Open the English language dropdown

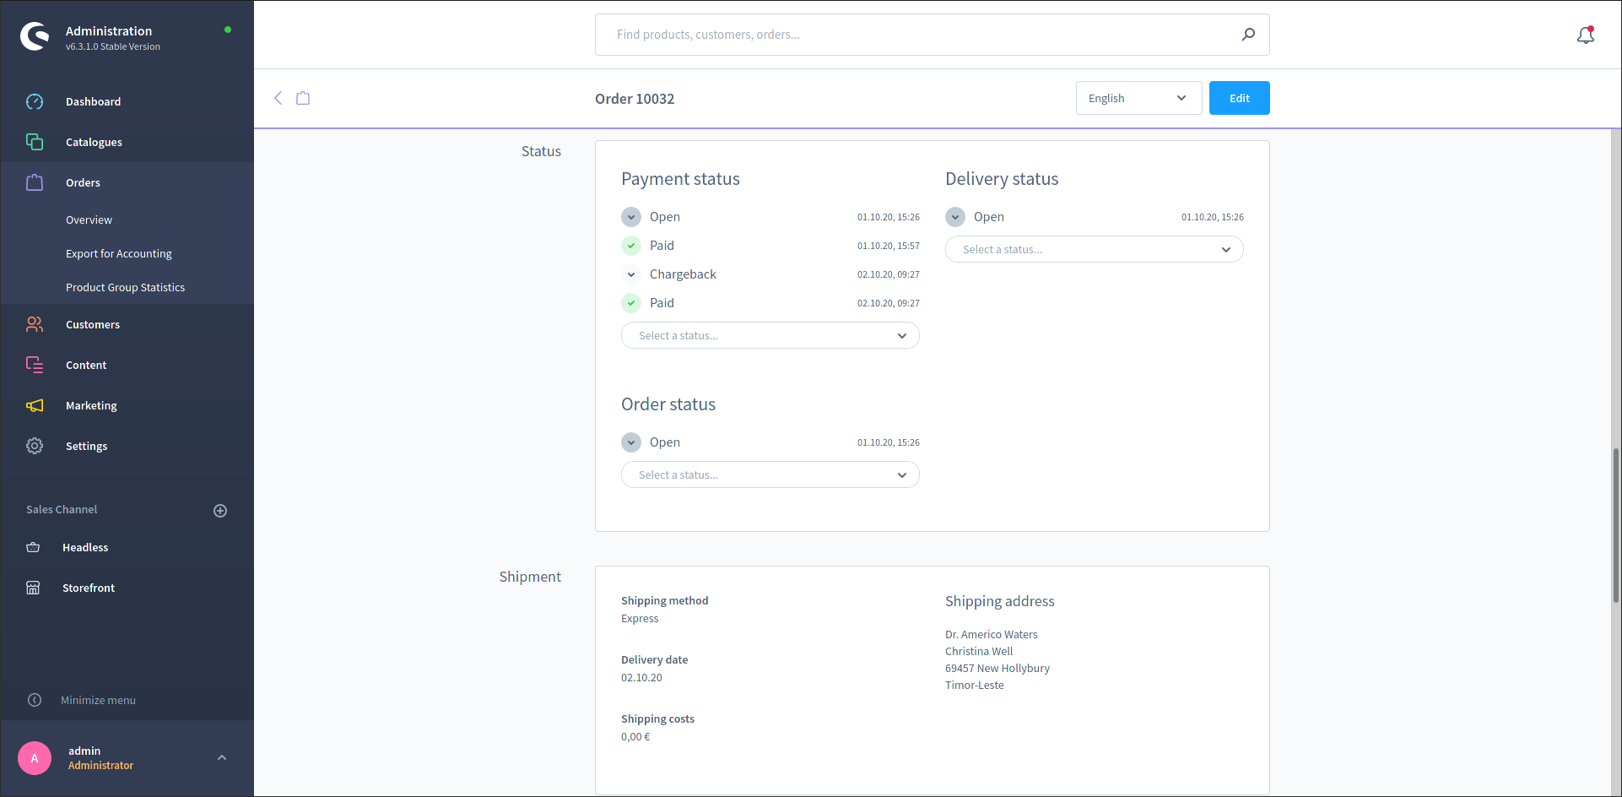point(1138,98)
